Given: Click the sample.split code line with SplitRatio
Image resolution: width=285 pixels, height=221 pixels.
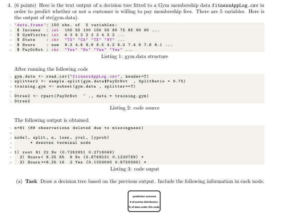Looking at the screenshot, I should coord(100,81).
